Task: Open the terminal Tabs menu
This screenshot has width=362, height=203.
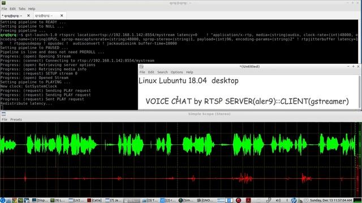Action: click(x=22, y=9)
